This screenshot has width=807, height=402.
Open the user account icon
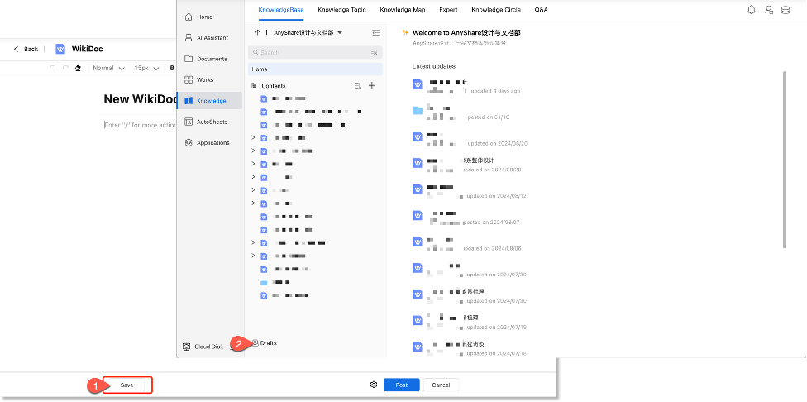[x=769, y=10]
